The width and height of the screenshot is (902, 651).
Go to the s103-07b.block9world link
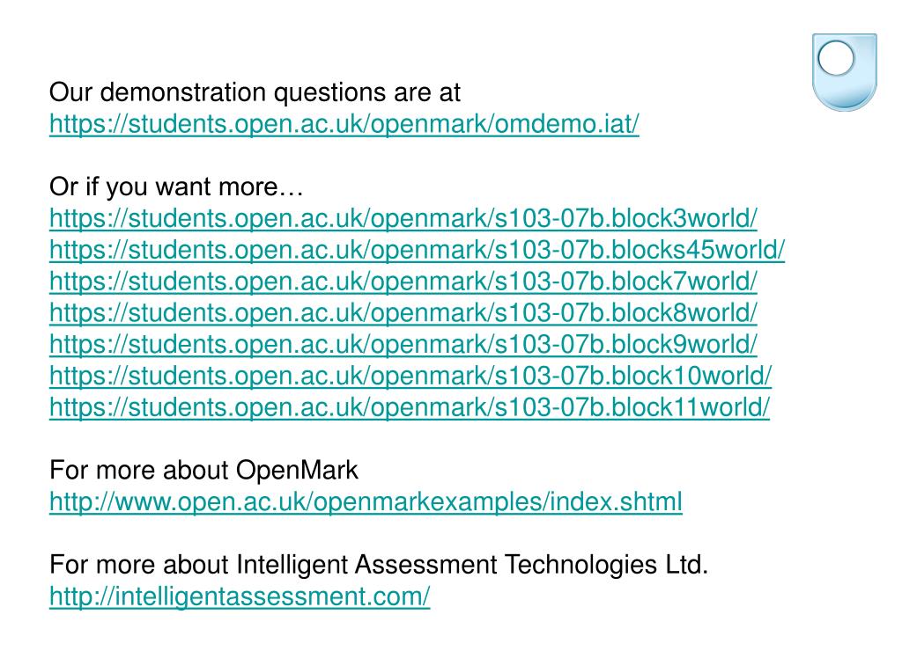pyautogui.click(x=403, y=345)
